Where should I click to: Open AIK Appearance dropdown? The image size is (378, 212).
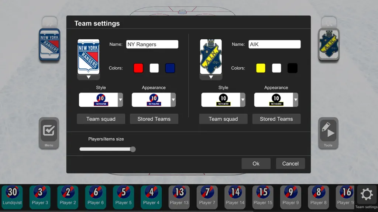276,99
